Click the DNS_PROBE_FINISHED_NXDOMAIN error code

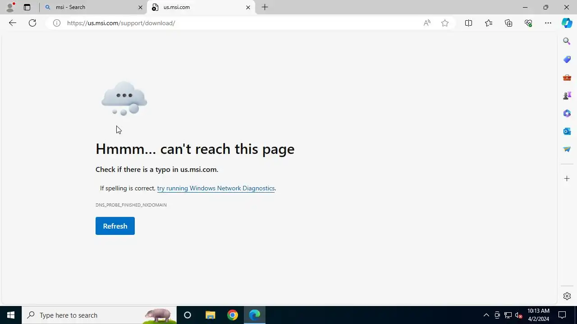131,205
